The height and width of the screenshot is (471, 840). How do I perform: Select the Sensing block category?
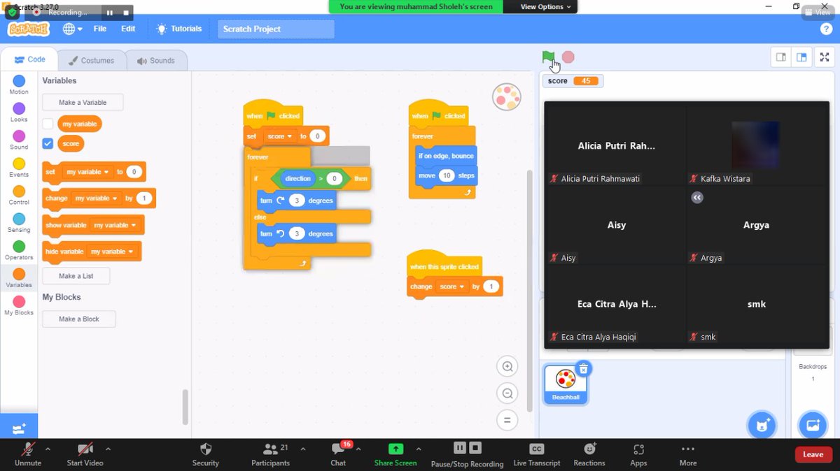[x=19, y=223]
